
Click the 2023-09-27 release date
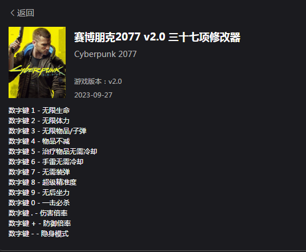pos(93,95)
